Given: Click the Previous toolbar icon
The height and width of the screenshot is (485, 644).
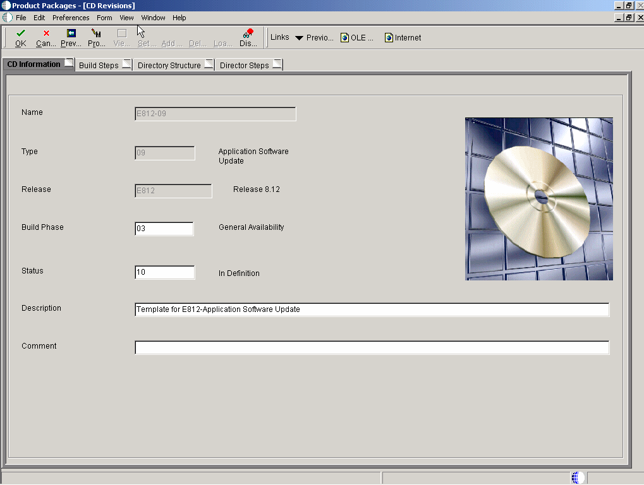Looking at the screenshot, I should 71,33.
